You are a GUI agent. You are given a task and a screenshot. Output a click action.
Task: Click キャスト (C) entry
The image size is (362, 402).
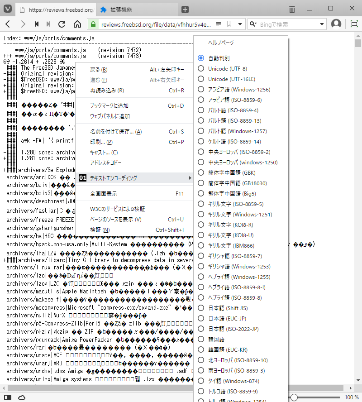(x=134, y=153)
